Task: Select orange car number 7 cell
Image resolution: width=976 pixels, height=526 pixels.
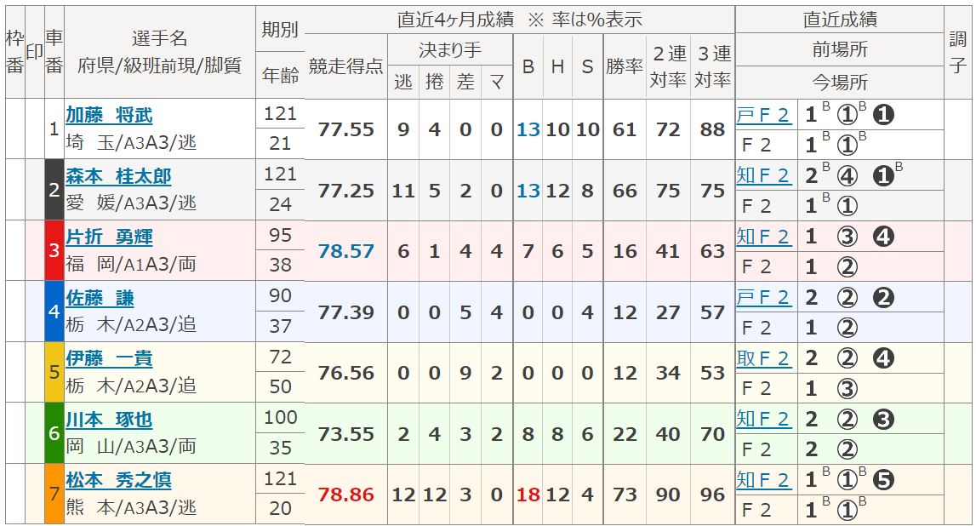Action: point(54,494)
